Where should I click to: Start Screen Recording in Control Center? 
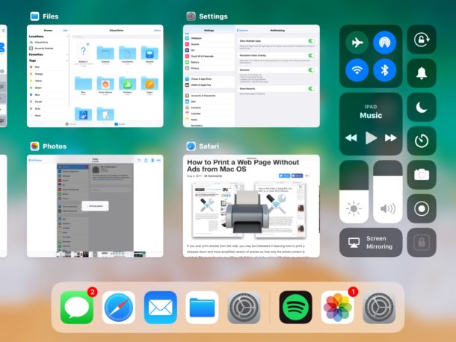[422, 208]
